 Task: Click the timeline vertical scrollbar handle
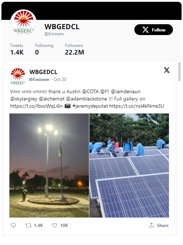click(x=179, y=72)
